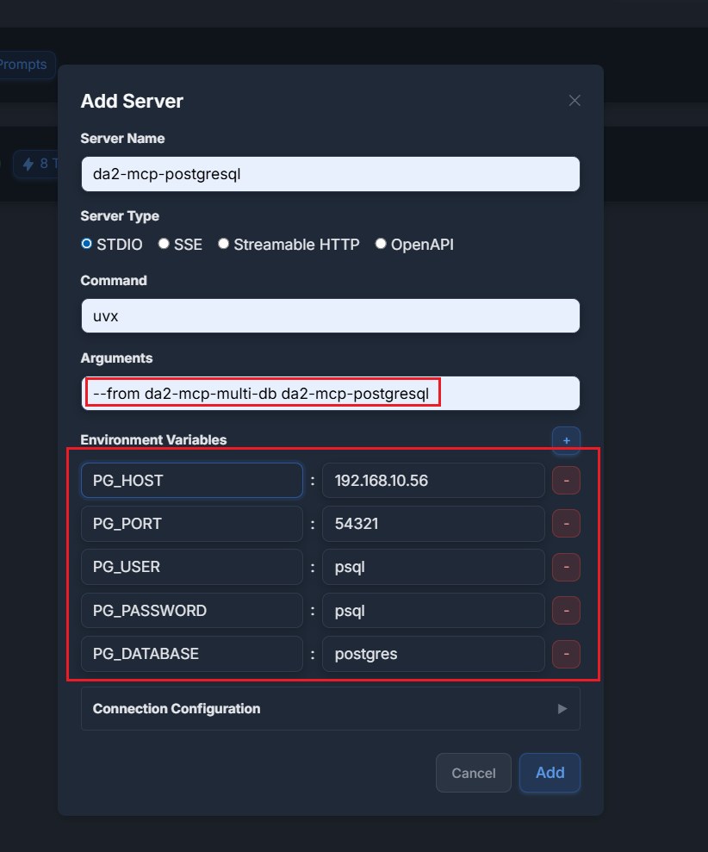Remove the PG_PORT environment variable row
This screenshot has width=708, height=852.
pos(566,524)
